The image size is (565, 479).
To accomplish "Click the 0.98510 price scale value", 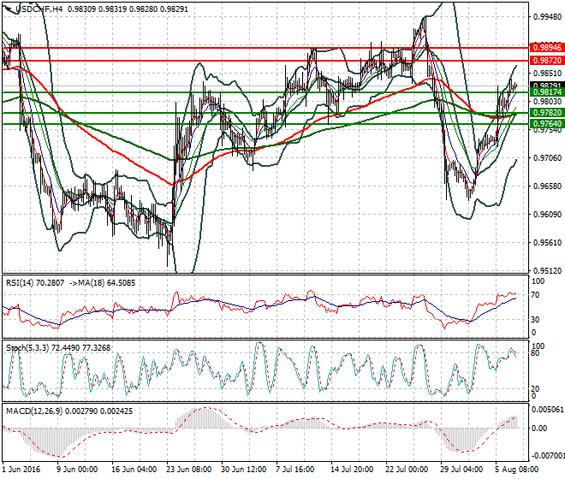I will [x=547, y=74].
